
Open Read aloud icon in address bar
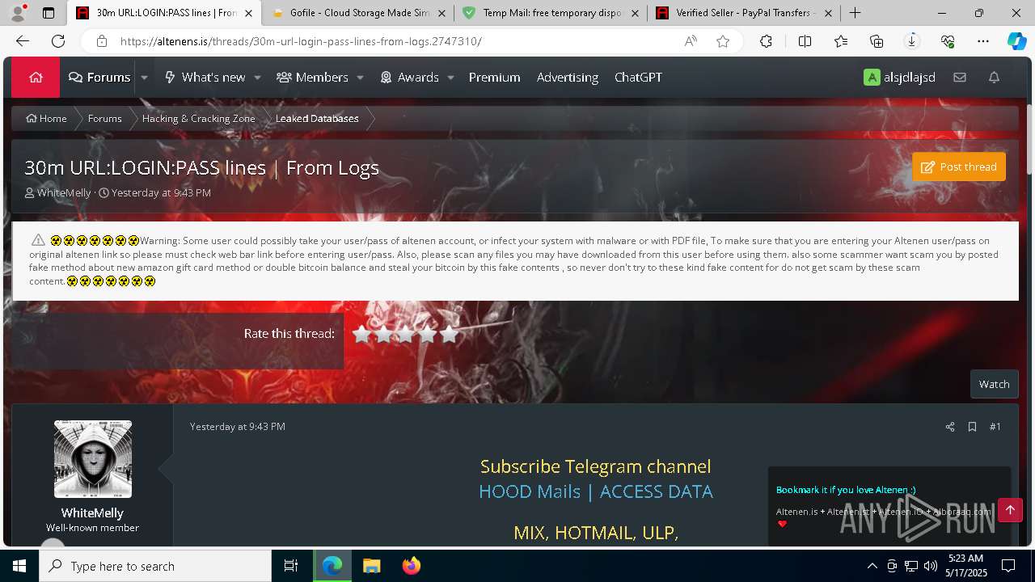point(691,41)
